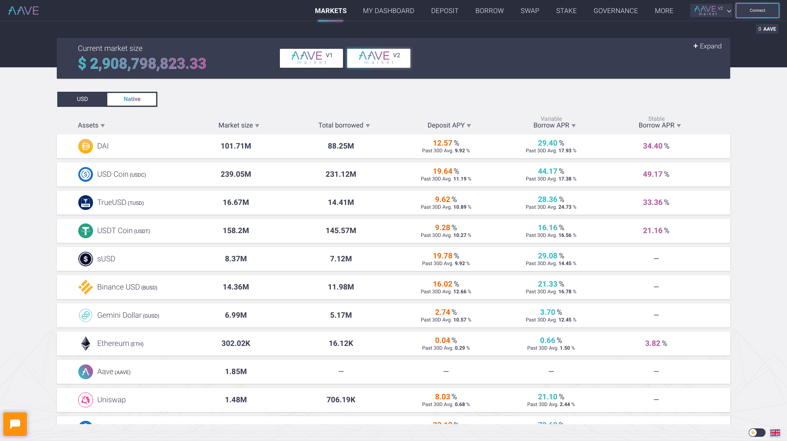Click the Connect wallet button
Image resolution: width=787 pixels, height=441 pixels.
[757, 11]
